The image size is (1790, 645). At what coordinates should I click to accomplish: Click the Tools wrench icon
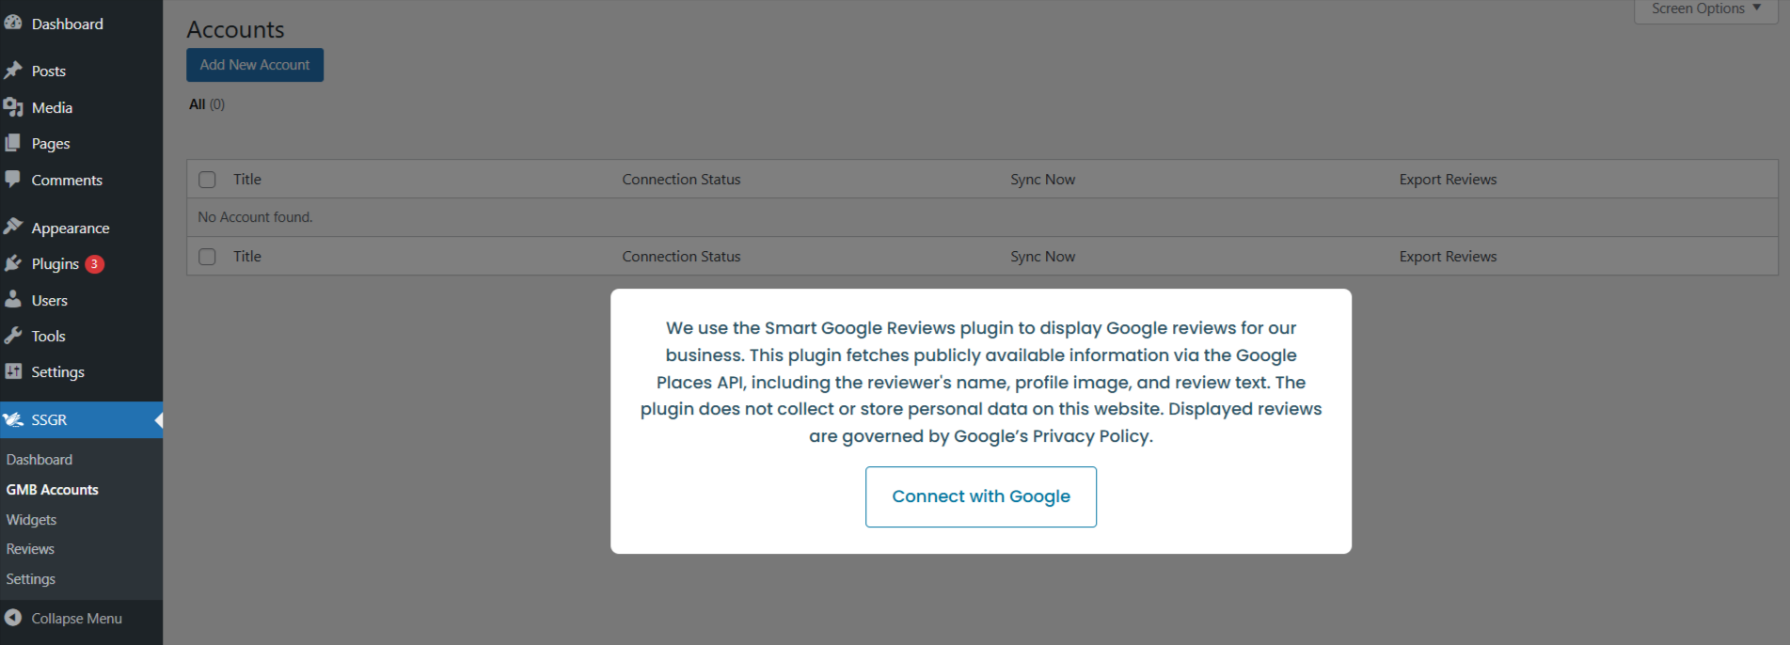[x=13, y=336]
